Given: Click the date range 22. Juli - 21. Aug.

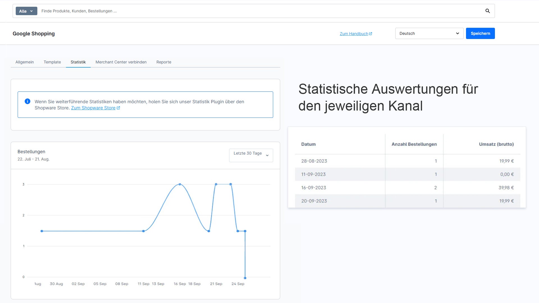Looking at the screenshot, I should [x=33, y=159].
